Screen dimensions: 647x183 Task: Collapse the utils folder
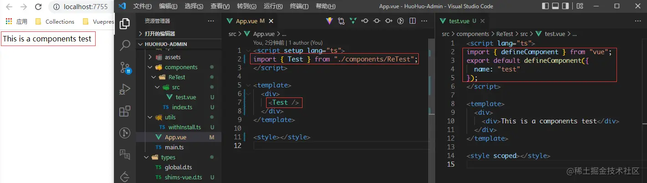[179, 117]
